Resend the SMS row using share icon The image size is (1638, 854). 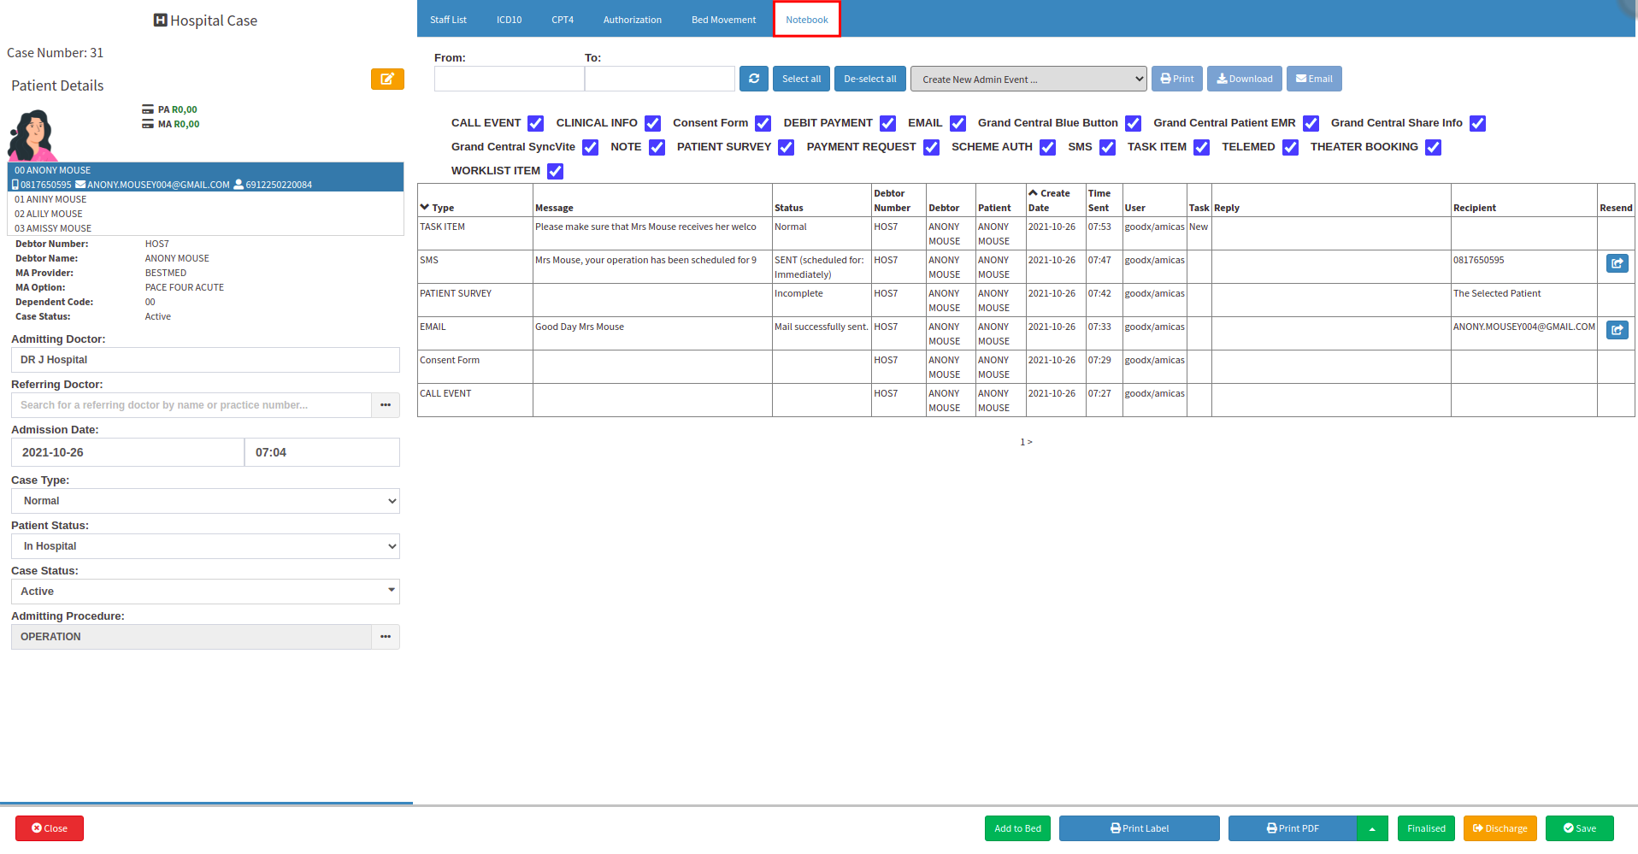click(1617, 263)
